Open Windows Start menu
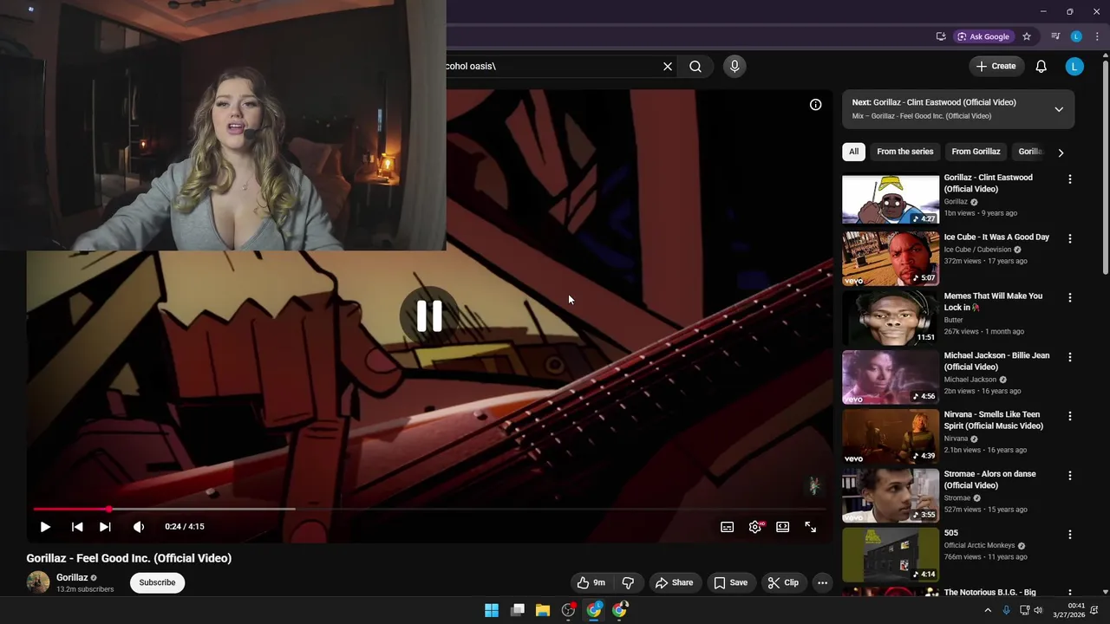The image size is (1110, 624). pos(492,610)
